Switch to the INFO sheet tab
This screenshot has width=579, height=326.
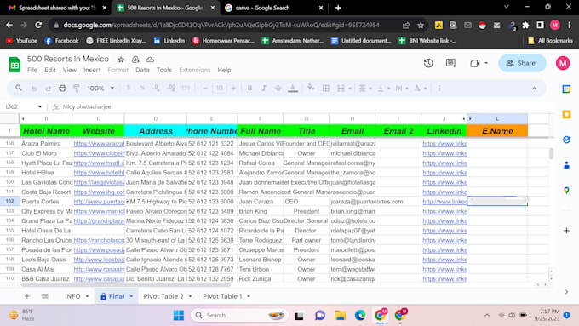(x=72, y=296)
